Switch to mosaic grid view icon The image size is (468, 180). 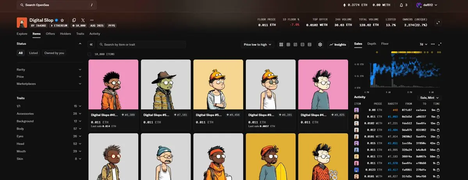(x=295, y=45)
